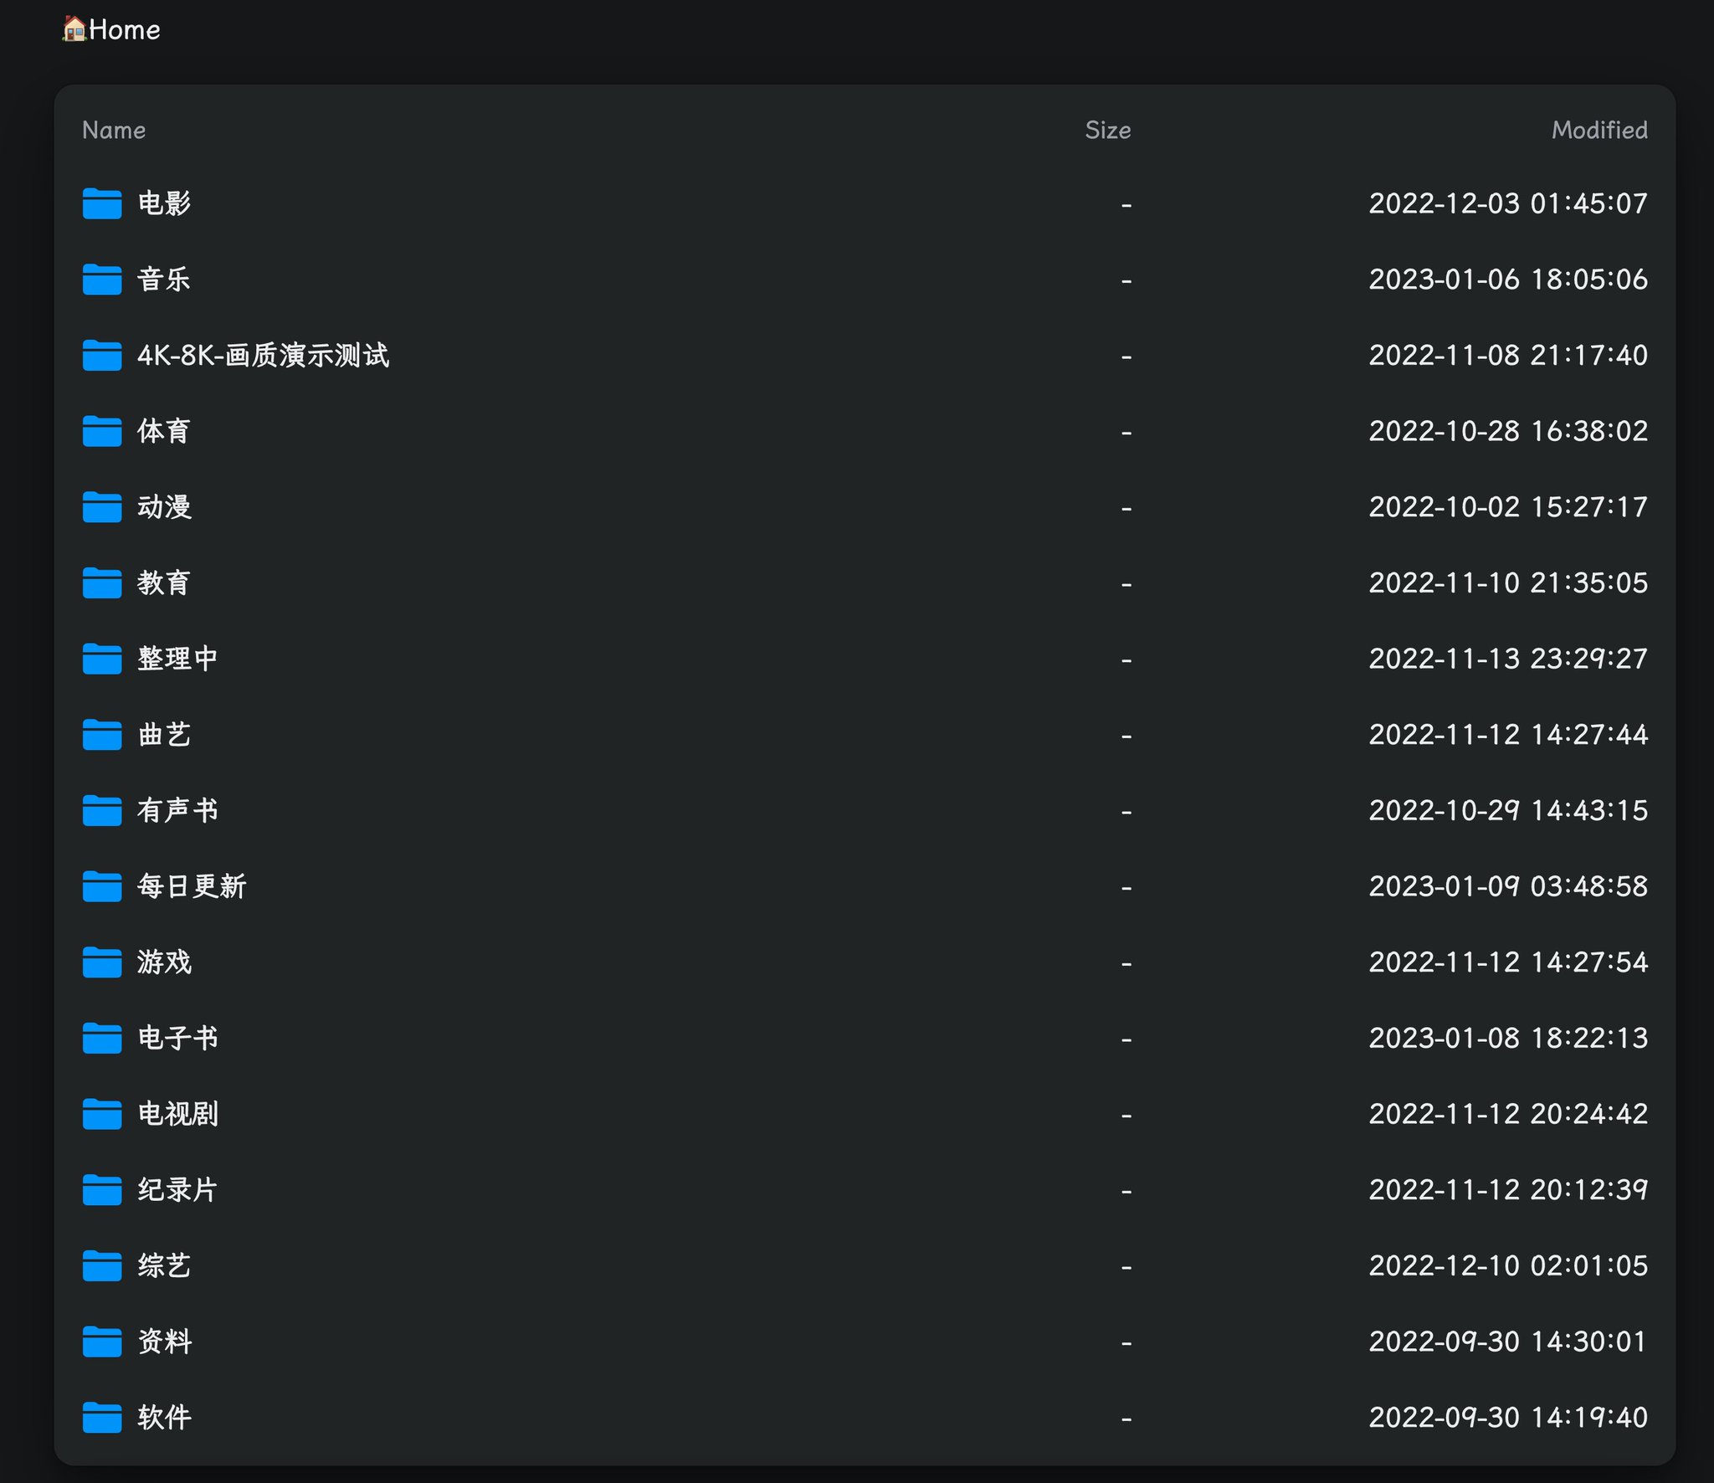Viewport: 1714px width, 1483px height.
Task: Open the 整理中 folder
Action: (177, 659)
